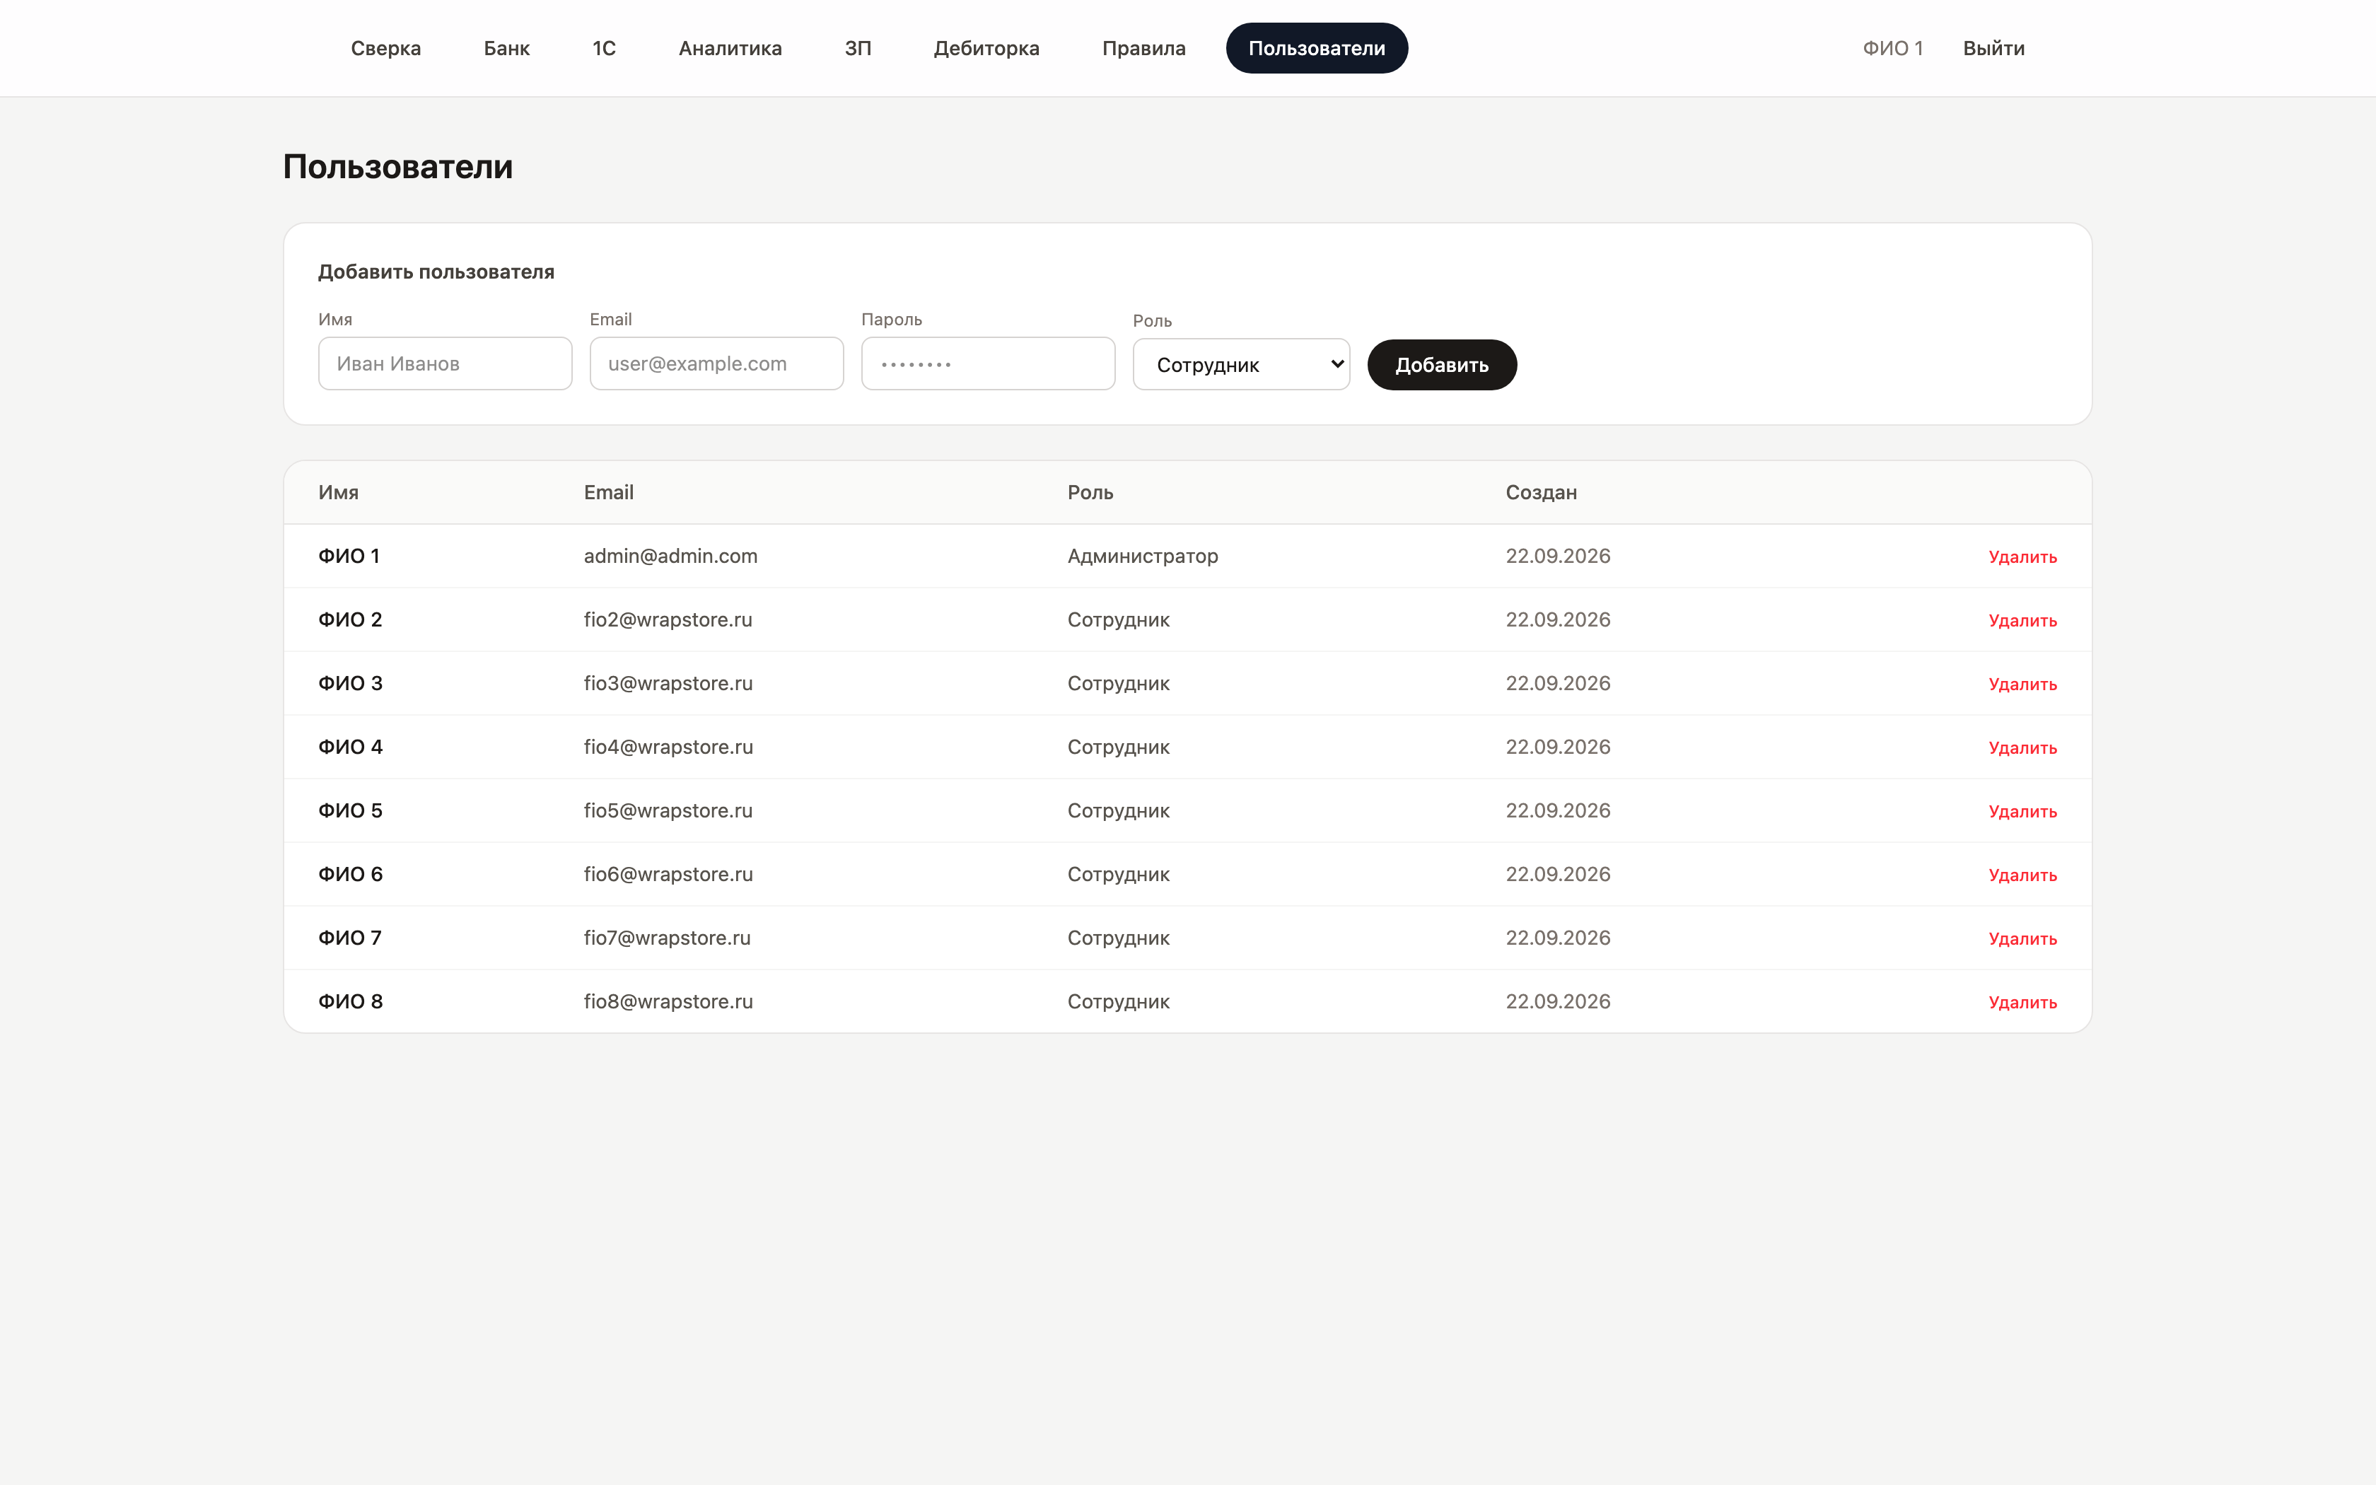
Task: Click the ФИО 7 name cell
Action: [x=349, y=938]
